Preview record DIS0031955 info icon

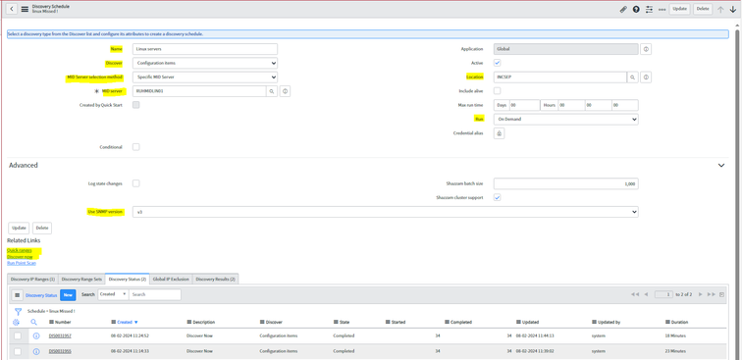click(x=36, y=351)
